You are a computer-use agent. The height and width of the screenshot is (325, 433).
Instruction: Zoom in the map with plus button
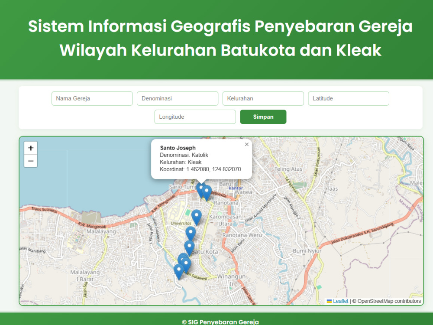click(31, 148)
